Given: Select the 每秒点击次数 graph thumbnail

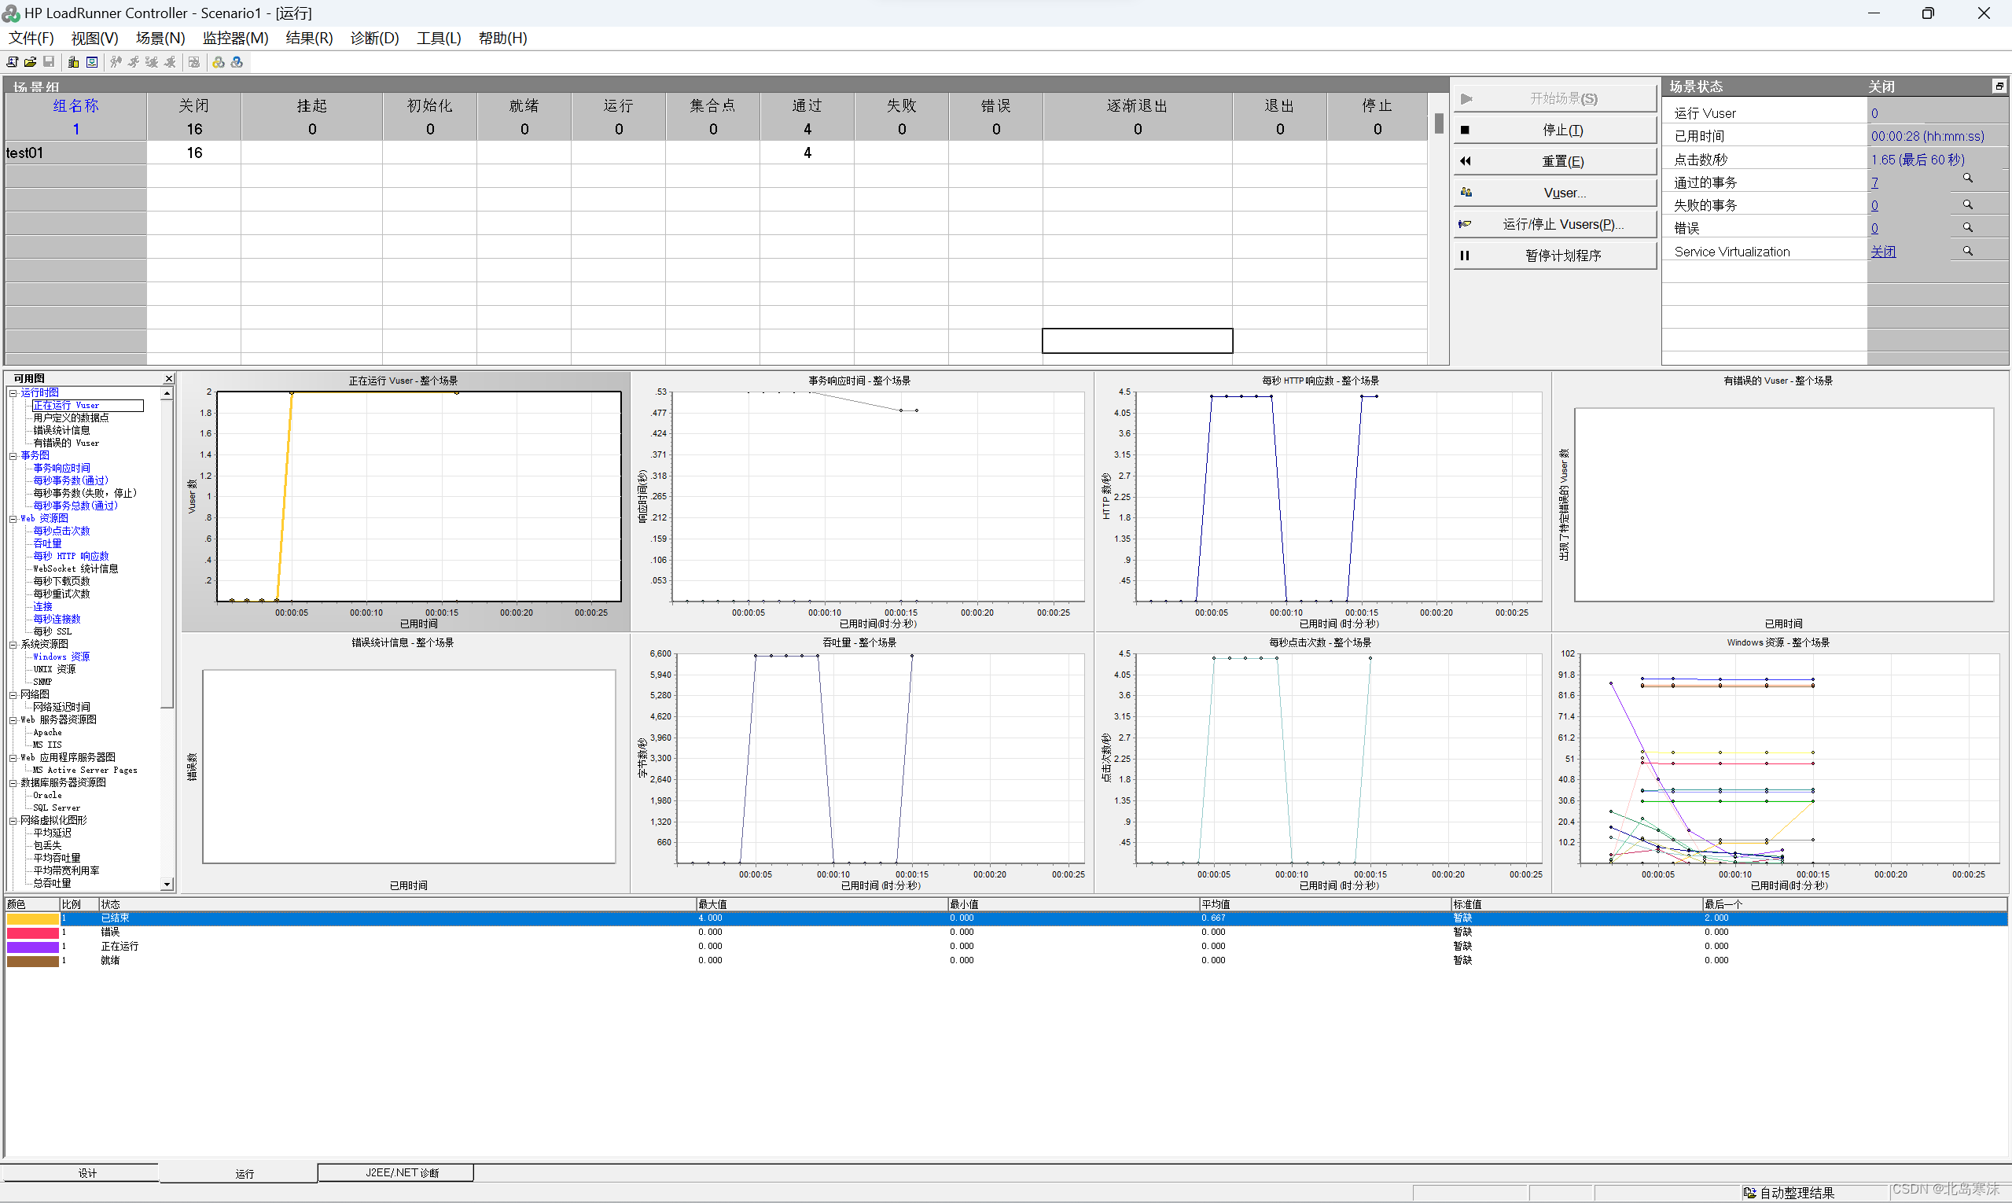Looking at the screenshot, I should pos(1323,763).
